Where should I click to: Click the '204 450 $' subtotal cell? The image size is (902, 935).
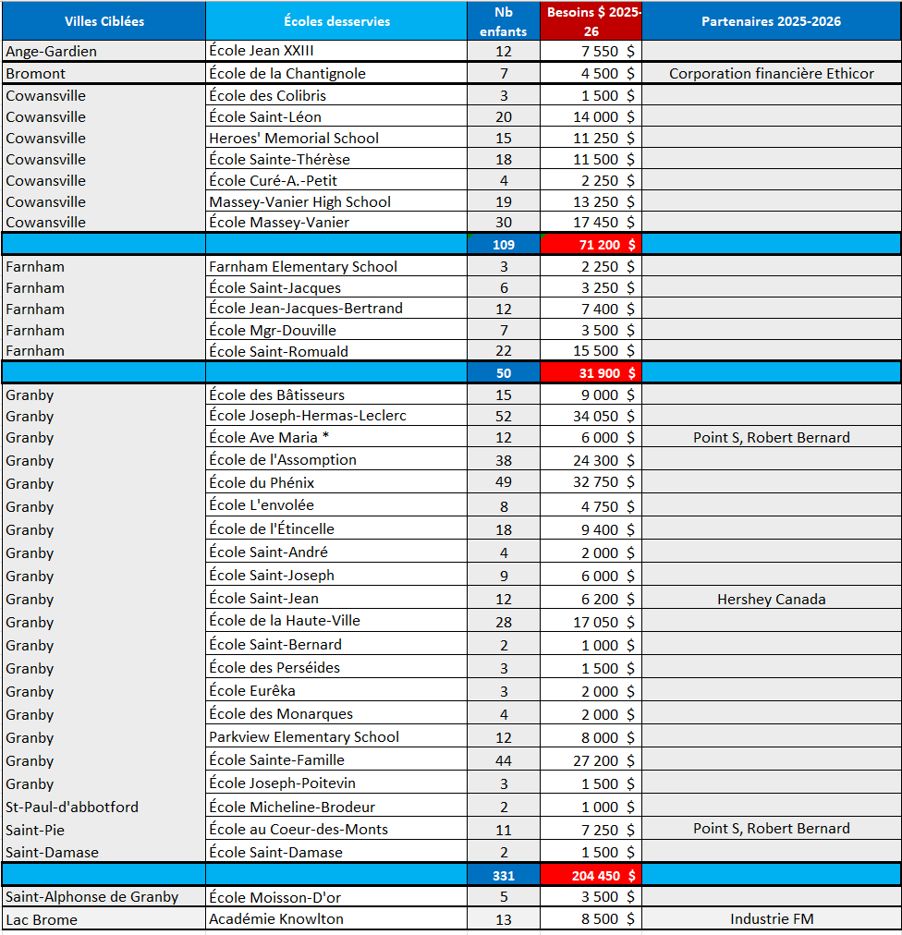pos(591,875)
